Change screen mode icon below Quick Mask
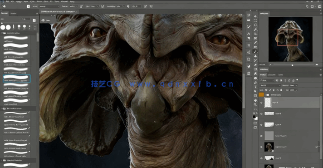323x168 pixels. click(x=255, y=128)
